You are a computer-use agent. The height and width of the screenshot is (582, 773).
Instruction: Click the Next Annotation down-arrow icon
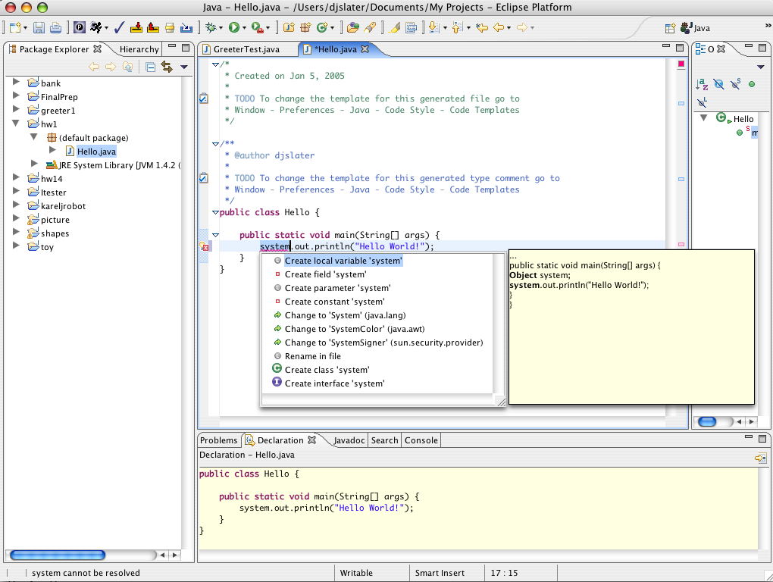[433, 27]
